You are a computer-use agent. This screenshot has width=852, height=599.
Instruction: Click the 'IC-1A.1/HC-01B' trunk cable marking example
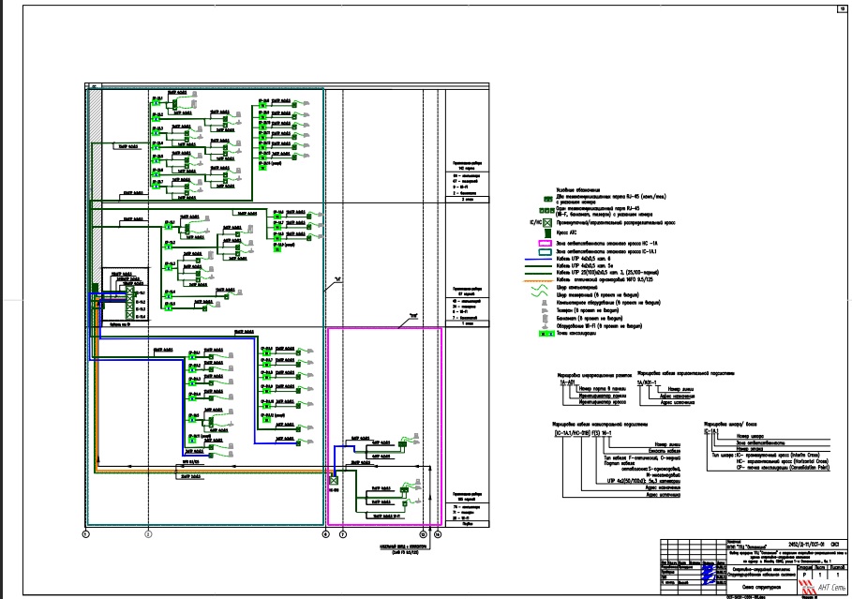coord(572,433)
